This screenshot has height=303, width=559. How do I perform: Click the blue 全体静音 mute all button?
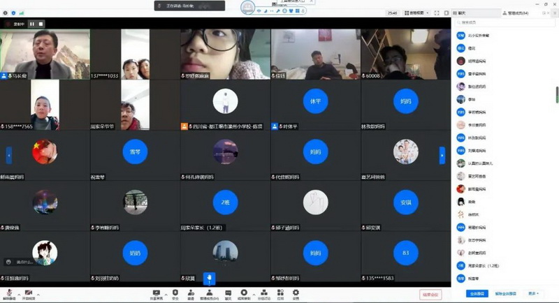pos(477,294)
